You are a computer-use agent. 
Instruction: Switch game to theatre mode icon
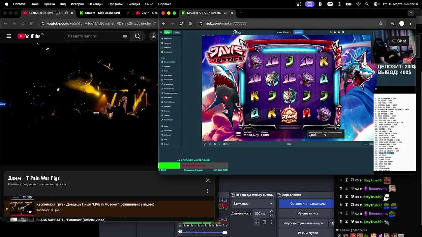pyautogui.click(x=210, y=144)
